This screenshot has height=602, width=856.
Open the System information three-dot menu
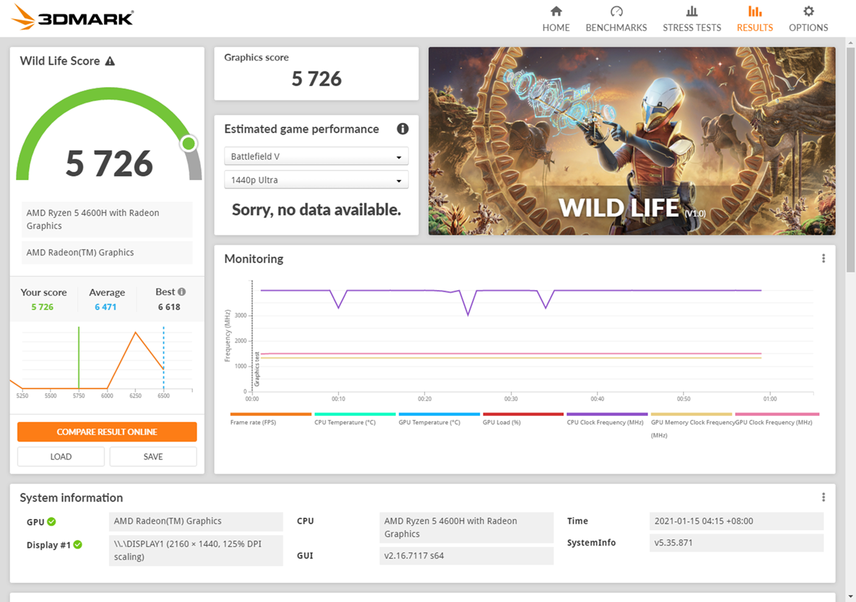click(823, 497)
